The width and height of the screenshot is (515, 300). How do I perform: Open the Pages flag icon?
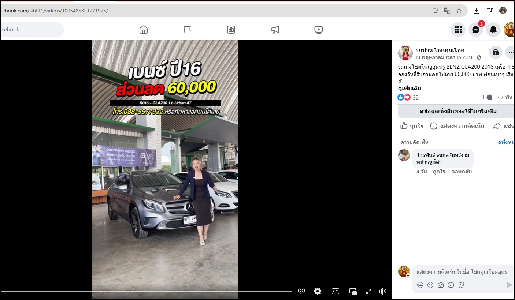pyautogui.click(x=187, y=30)
